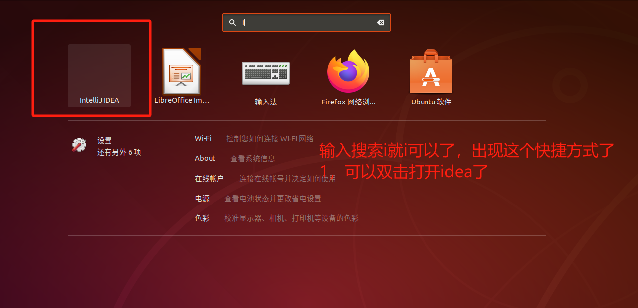Image resolution: width=638 pixels, height=308 pixels.
Task: Open the 输入法 keyboard icon
Action: point(266,73)
